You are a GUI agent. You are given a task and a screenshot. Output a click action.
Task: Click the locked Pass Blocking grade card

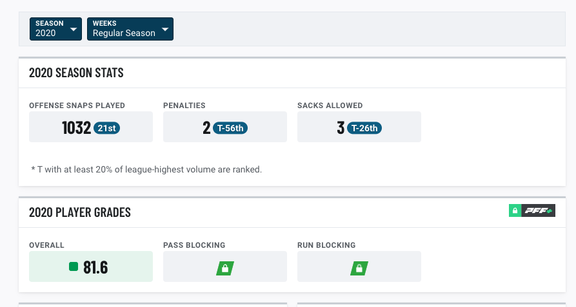coord(225,266)
